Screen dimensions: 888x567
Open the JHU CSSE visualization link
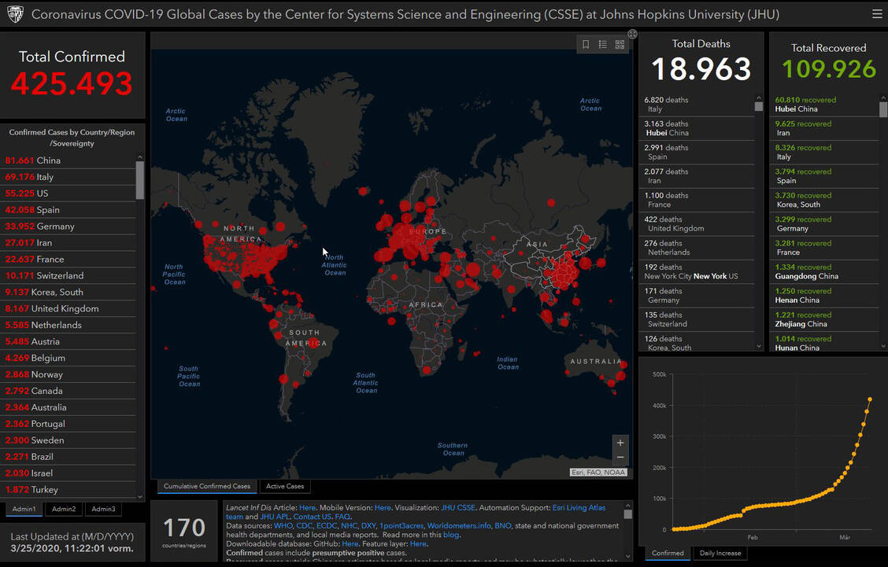(458, 507)
